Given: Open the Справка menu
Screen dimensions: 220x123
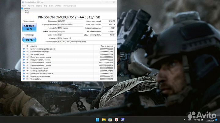Looking at the screenshot, I should [58, 6].
